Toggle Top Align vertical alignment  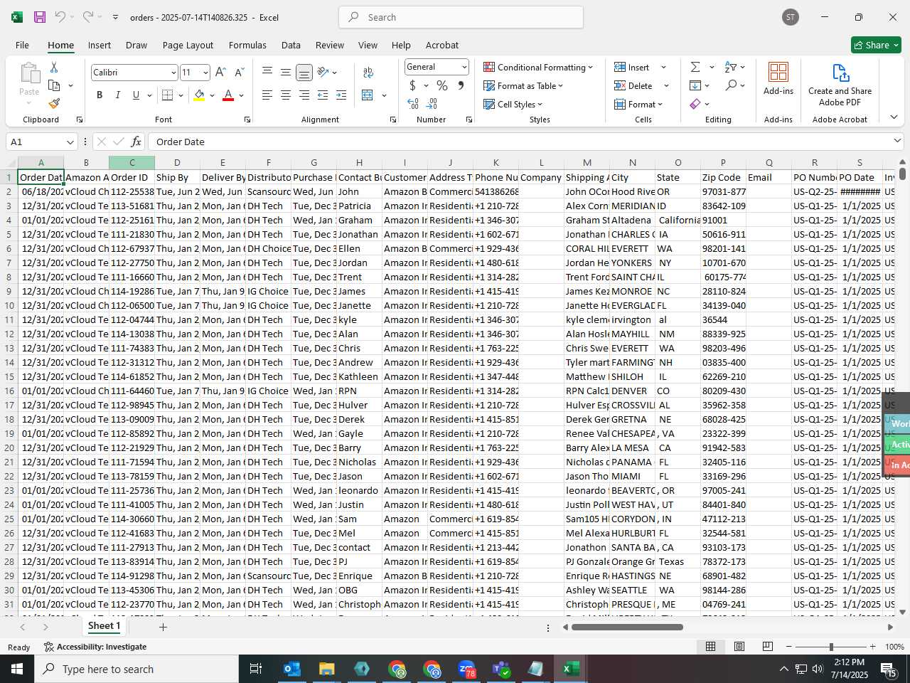pyautogui.click(x=267, y=72)
